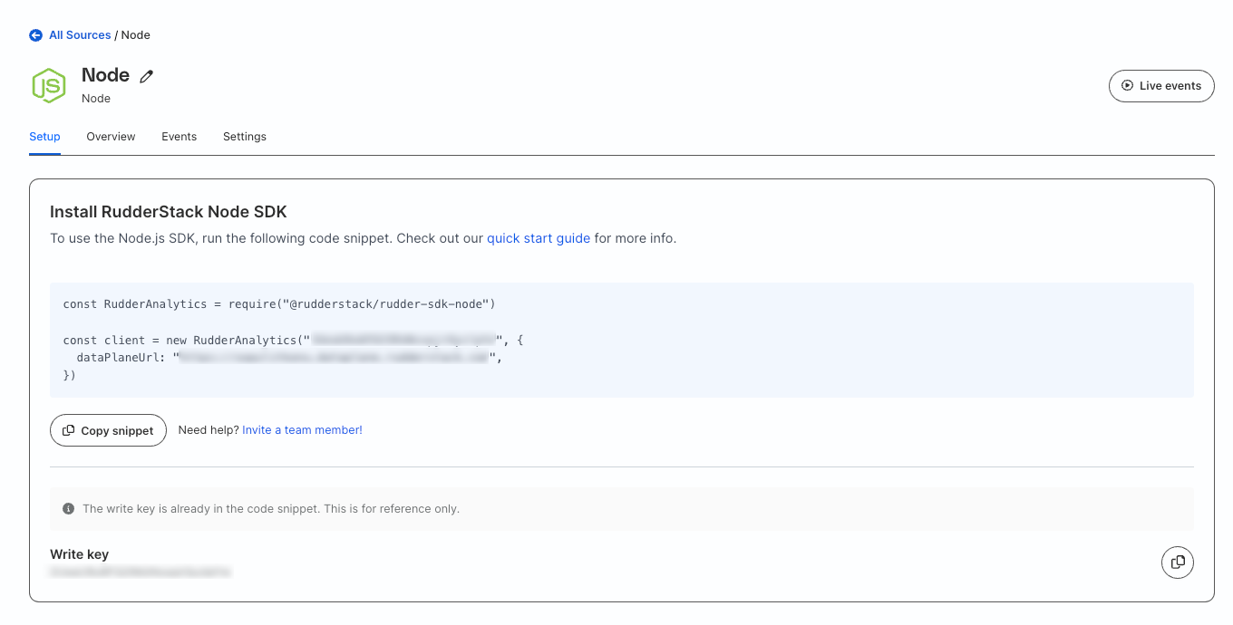Edit source name with the pencil icon
The image size is (1233, 625).
coord(147,76)
